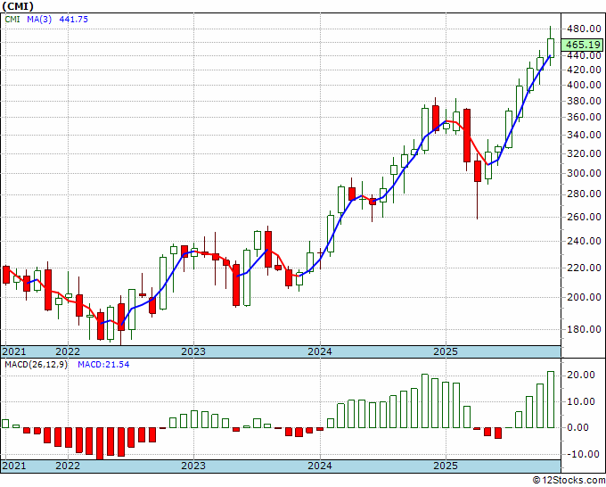Click the 200.00 price axis label
The width and height of the screenshot is (606, 487).
coord(584,297)
